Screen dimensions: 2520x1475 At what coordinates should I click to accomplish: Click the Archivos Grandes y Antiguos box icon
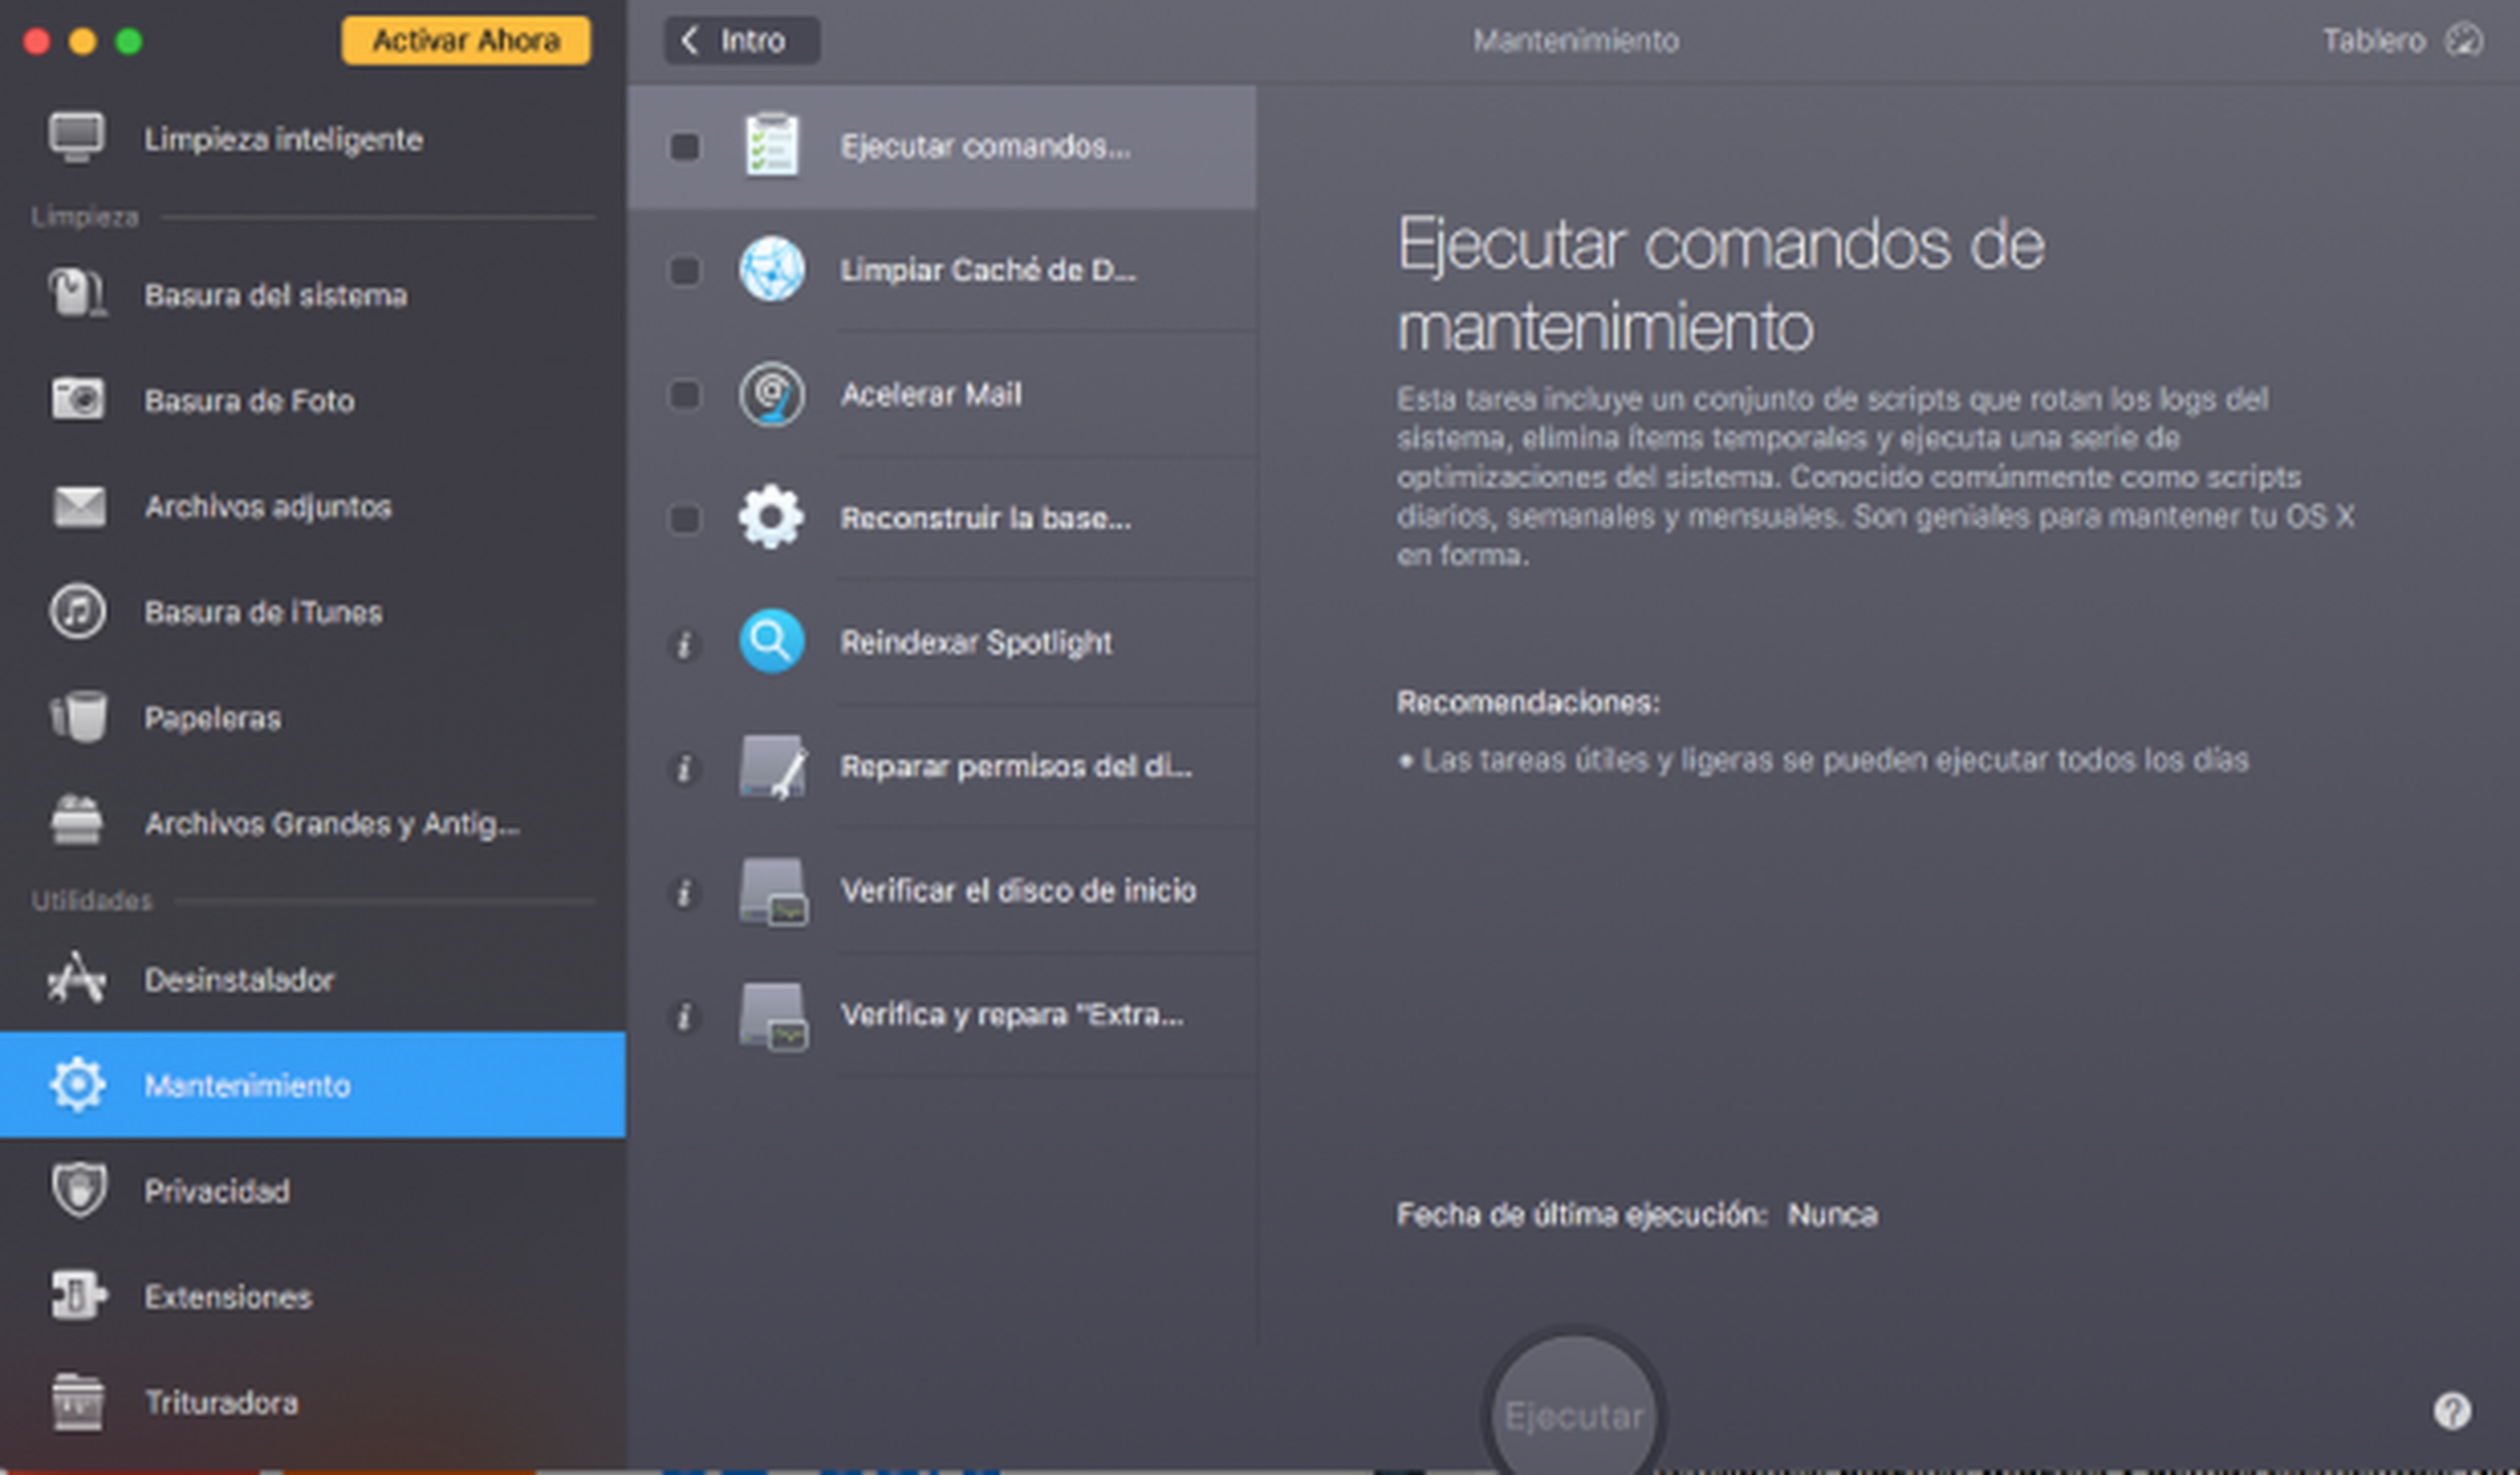click(77, 821)
